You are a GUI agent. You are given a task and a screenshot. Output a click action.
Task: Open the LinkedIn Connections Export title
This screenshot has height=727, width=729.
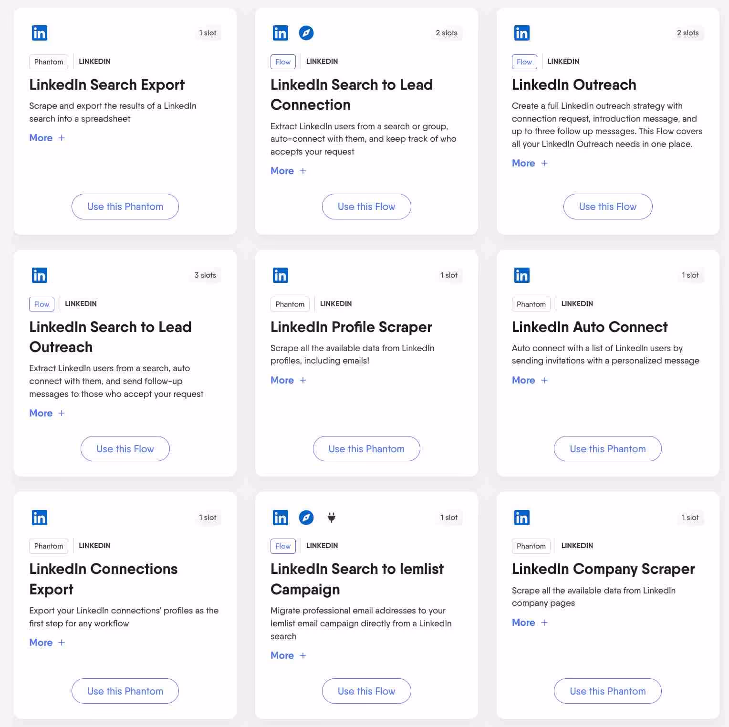(104, 579)
